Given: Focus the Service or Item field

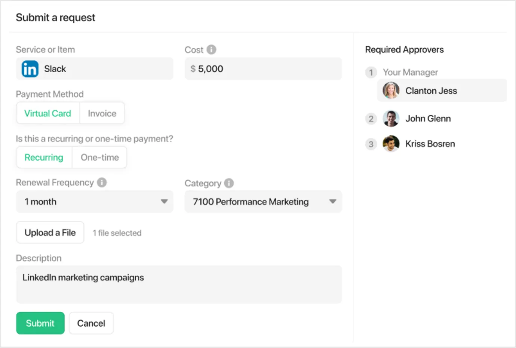Looking at the screenshot, I should (x=95, y=68).
